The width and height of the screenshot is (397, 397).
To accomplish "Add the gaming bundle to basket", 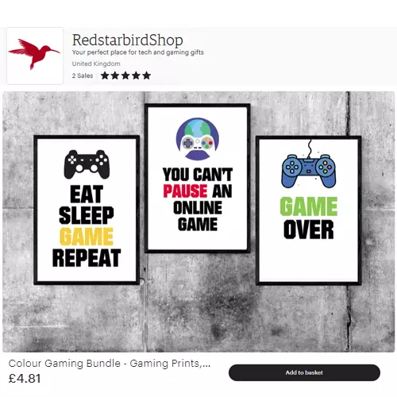I will click(304, 372).
